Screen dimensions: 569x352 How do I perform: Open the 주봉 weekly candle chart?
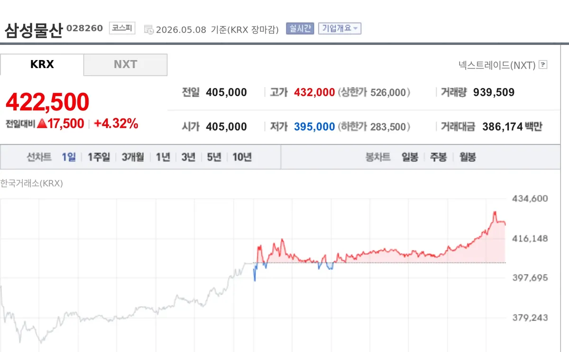coord(439,158)
